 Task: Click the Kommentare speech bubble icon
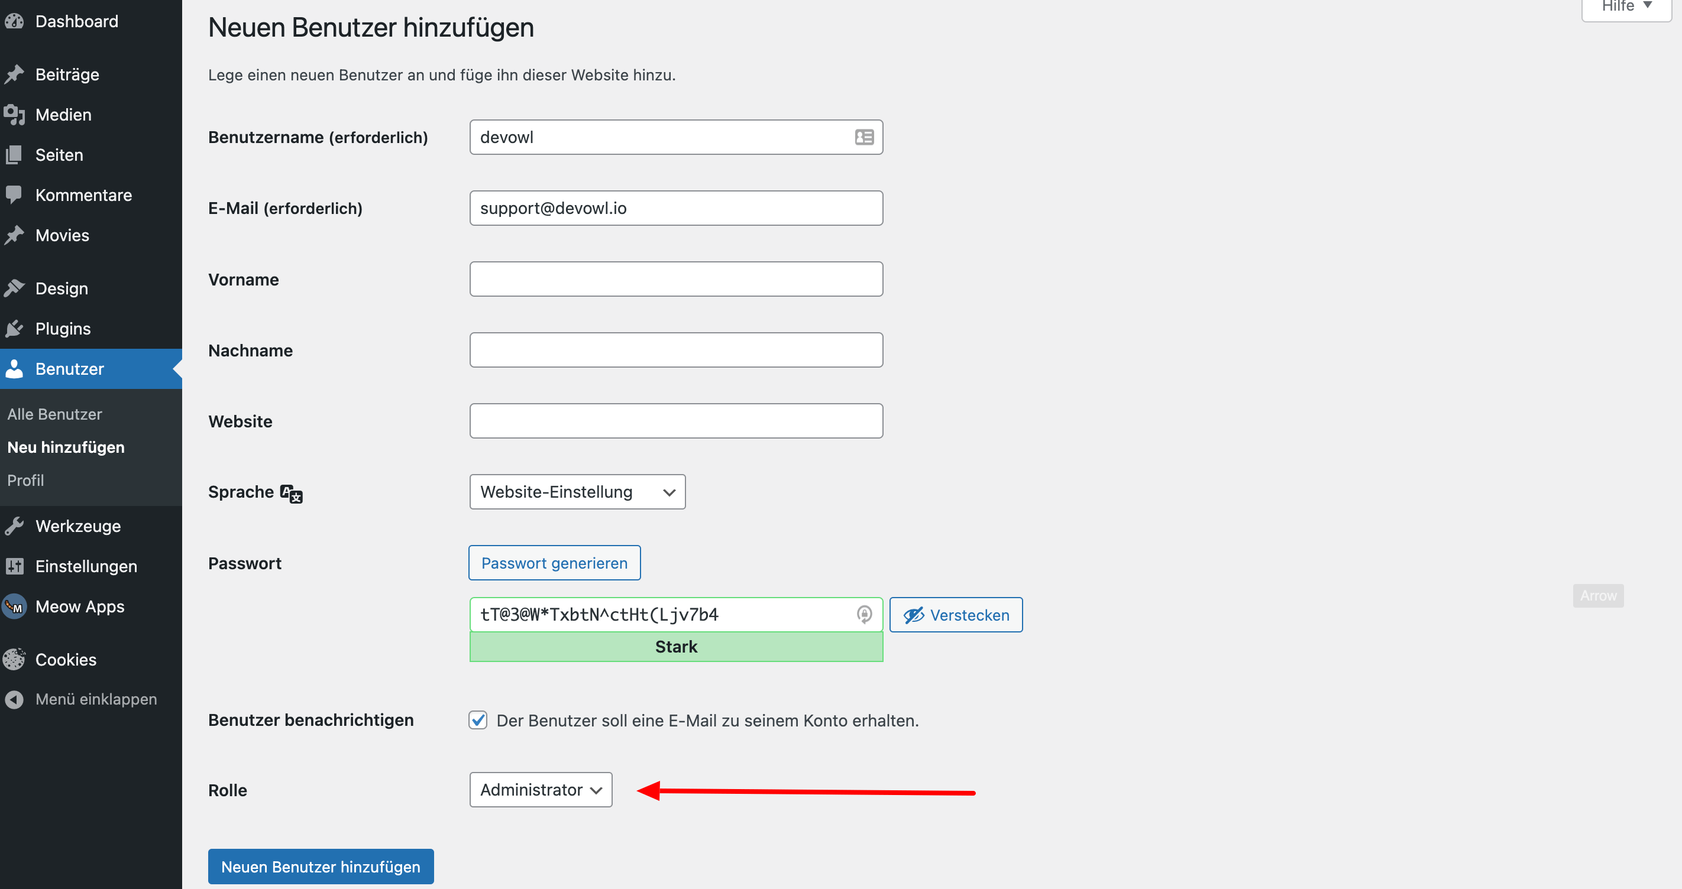coord(14,194)
